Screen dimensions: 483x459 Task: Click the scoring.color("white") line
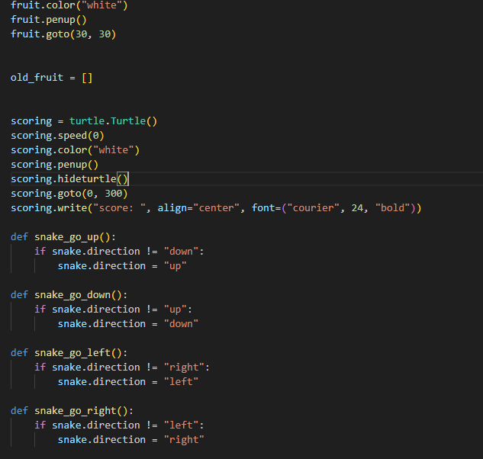point(75,150)
